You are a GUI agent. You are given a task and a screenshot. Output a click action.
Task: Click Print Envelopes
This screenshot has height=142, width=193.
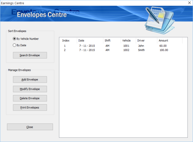tap(30, 107)
